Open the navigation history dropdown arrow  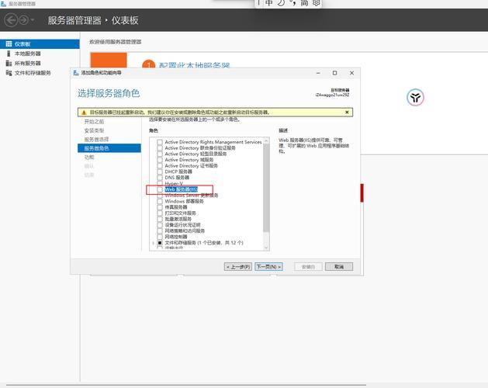[33, 20]
